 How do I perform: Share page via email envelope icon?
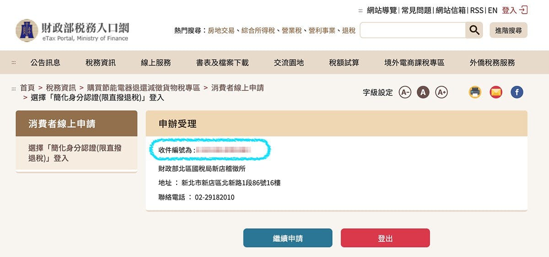pyautogui.click(x=496, y=92)
